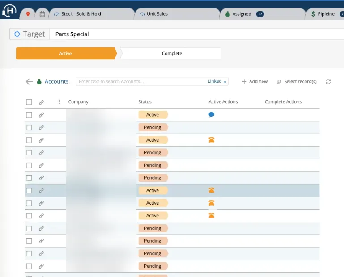Image resolution: width=344 pixels, height=277 pixels.
Task: Tick the checkbox in the highlighted Active row
Action: pos(29,190)
